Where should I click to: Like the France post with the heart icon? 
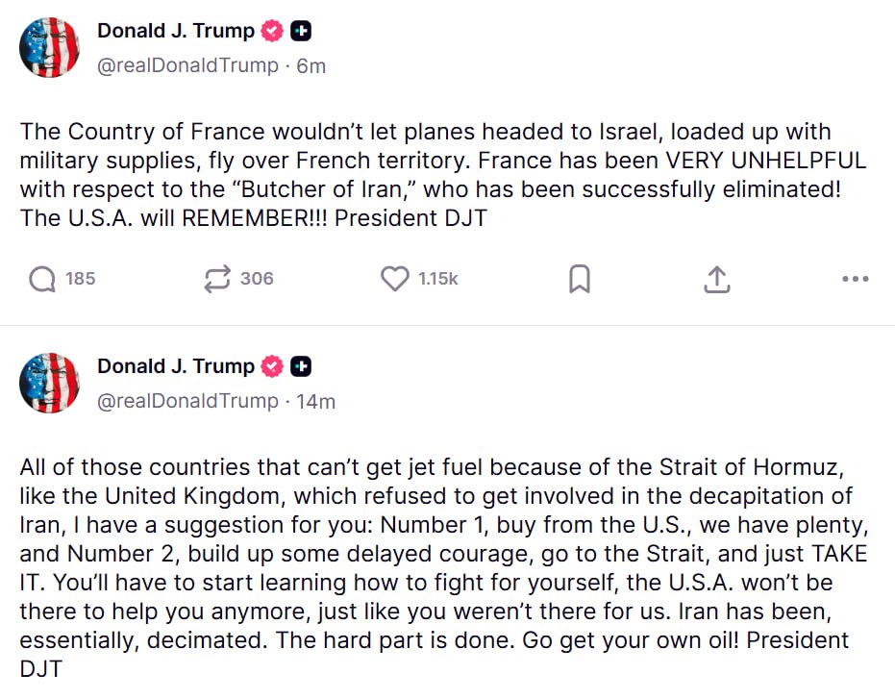(x=394, y=279)
